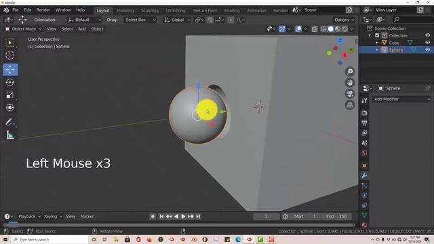Image resolution: width=434 pixels, height=244 pixels.
Task: Collapse the Collection tree in outliner
Action: click(370, 35)
